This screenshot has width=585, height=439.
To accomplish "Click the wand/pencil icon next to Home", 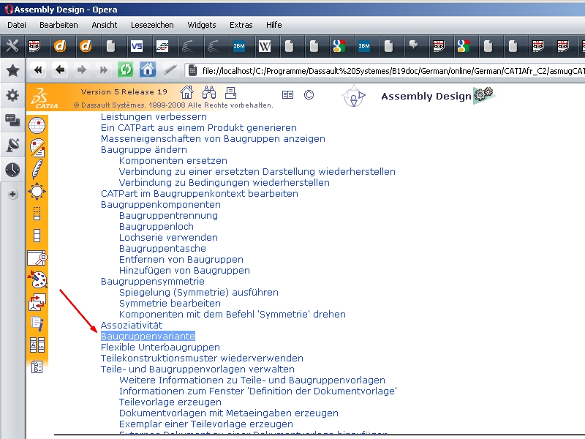I will click(170, 70).
